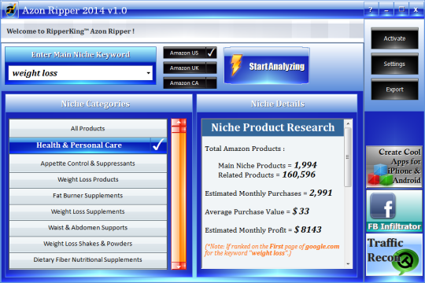Image resolution: width=425 pixels, height=283 pixels.
Task: Click the orange google.com note text
Action: (272, 250)
